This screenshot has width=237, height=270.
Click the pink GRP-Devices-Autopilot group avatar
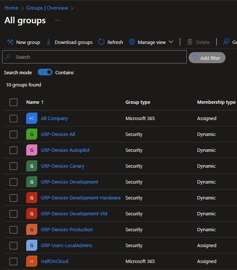pos(32,150)
